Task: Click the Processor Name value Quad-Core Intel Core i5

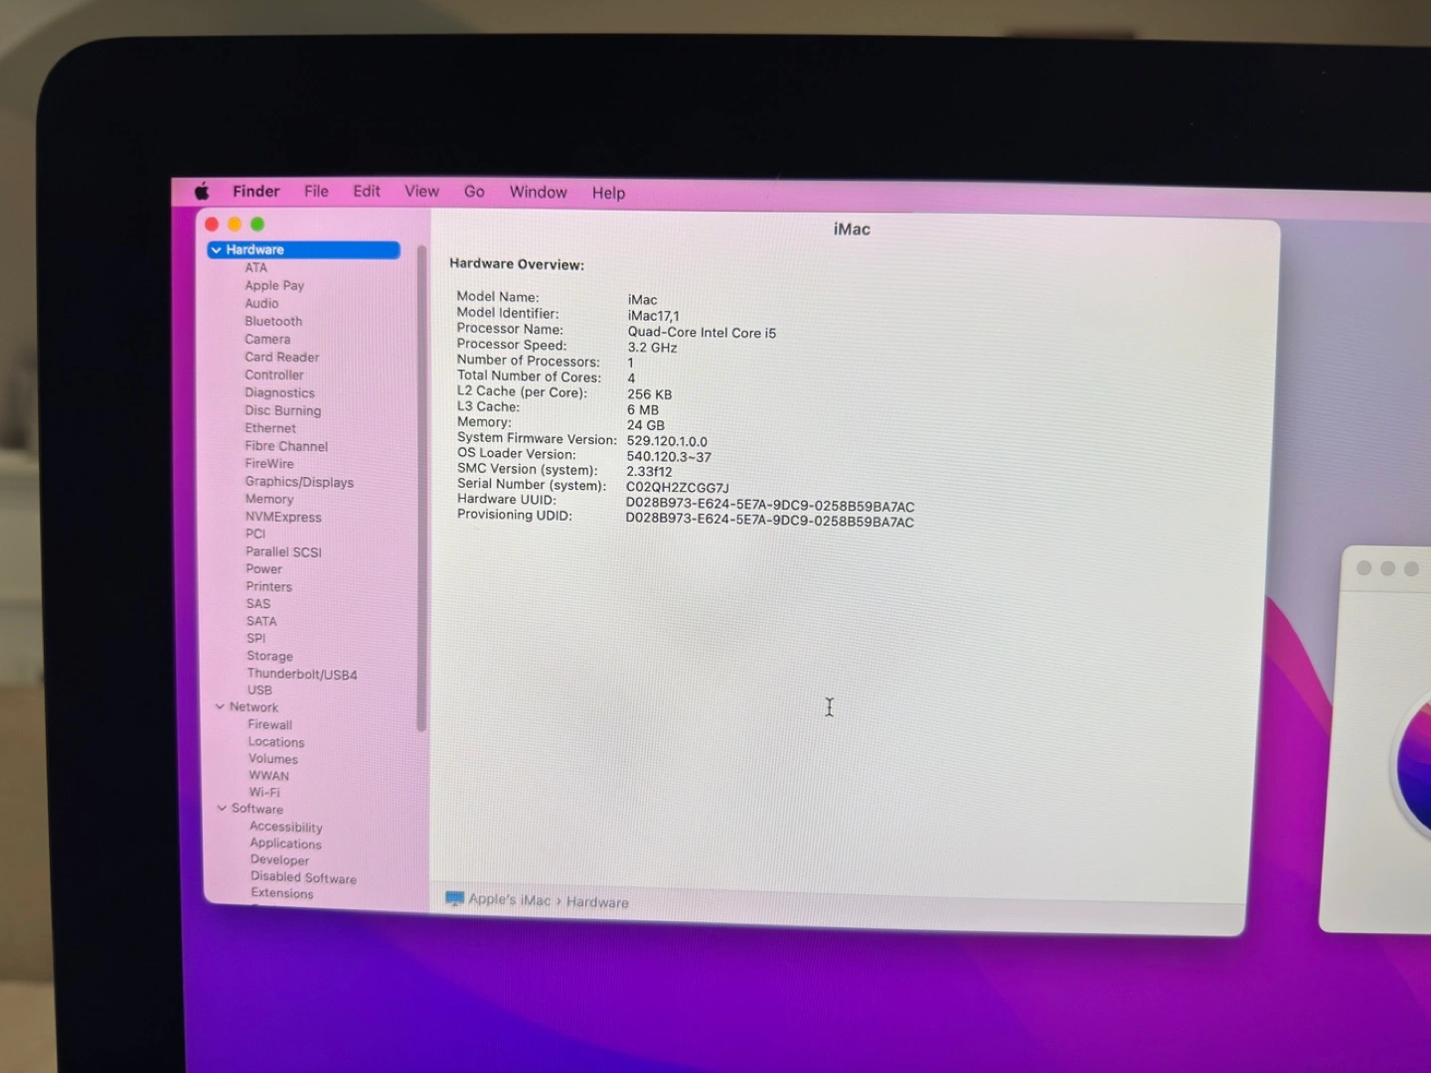Action: pyautogui.click(x=702, y=333)
